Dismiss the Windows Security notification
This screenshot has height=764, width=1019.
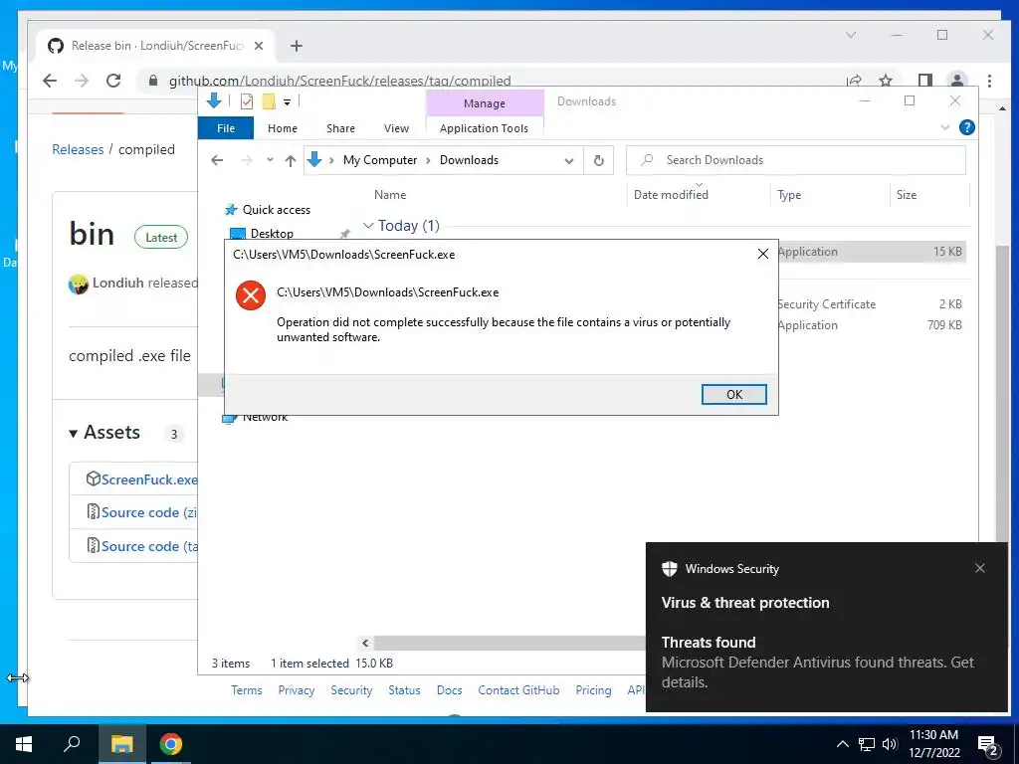980,568
